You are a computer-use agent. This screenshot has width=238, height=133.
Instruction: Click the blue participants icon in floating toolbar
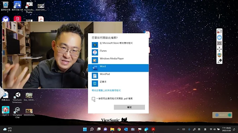click(219, 37)
